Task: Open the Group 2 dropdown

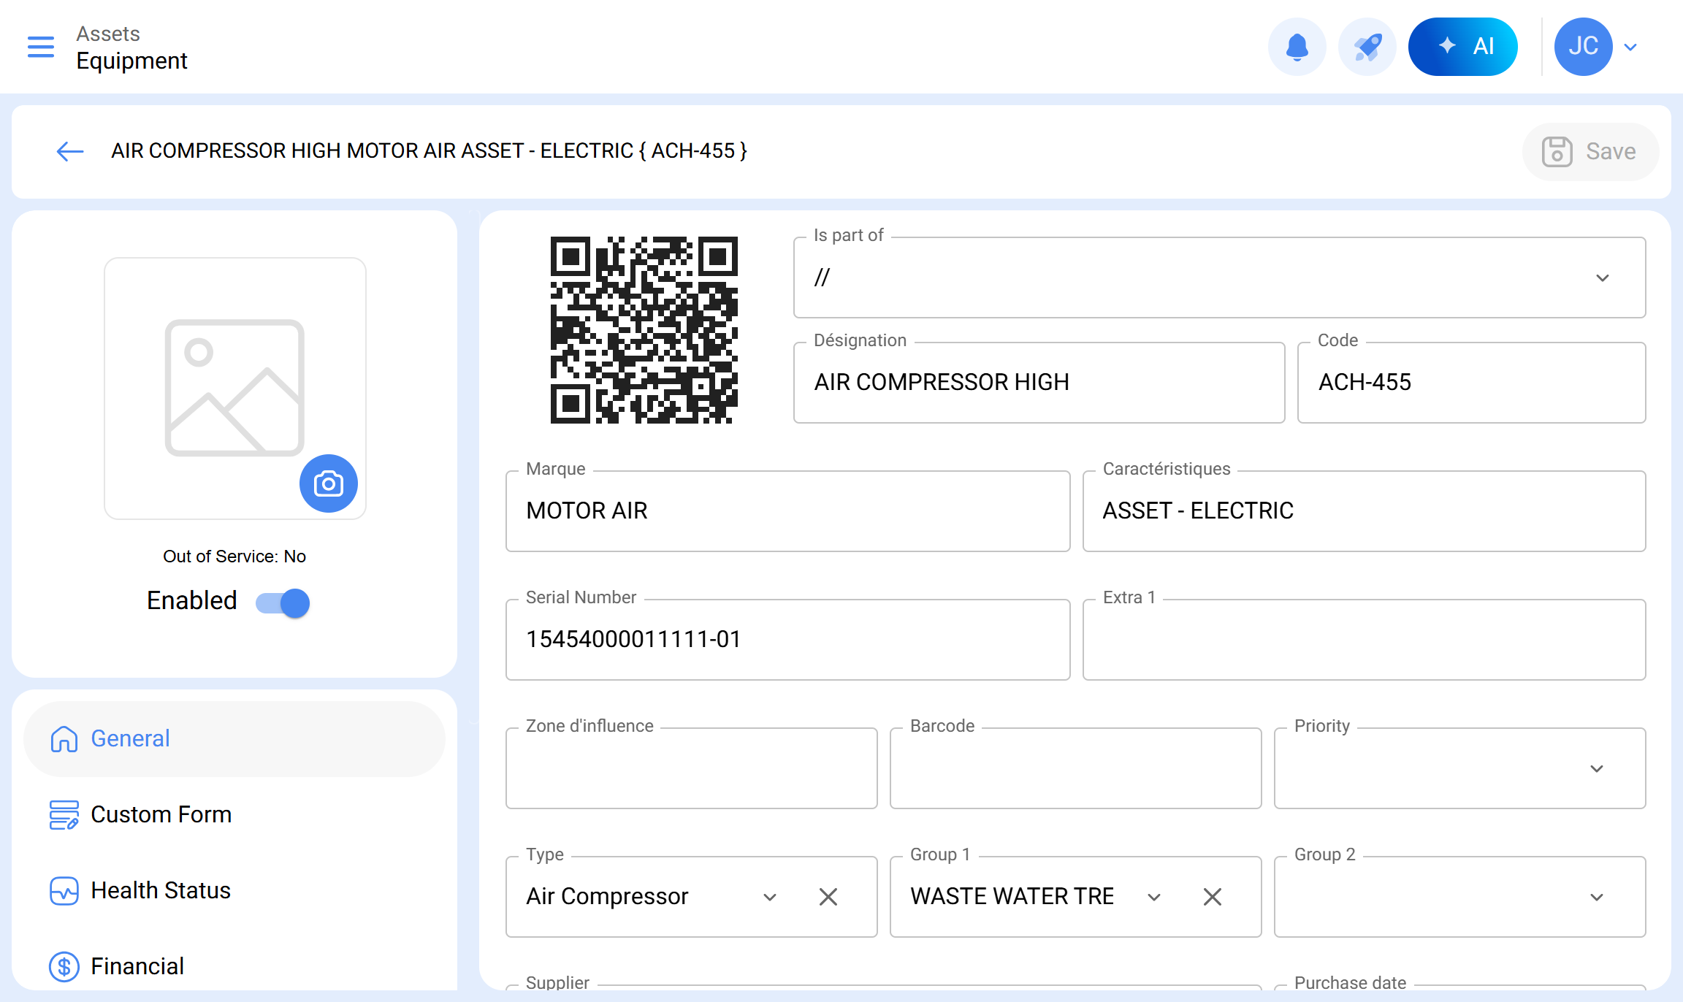Action: pos(1596,898)
